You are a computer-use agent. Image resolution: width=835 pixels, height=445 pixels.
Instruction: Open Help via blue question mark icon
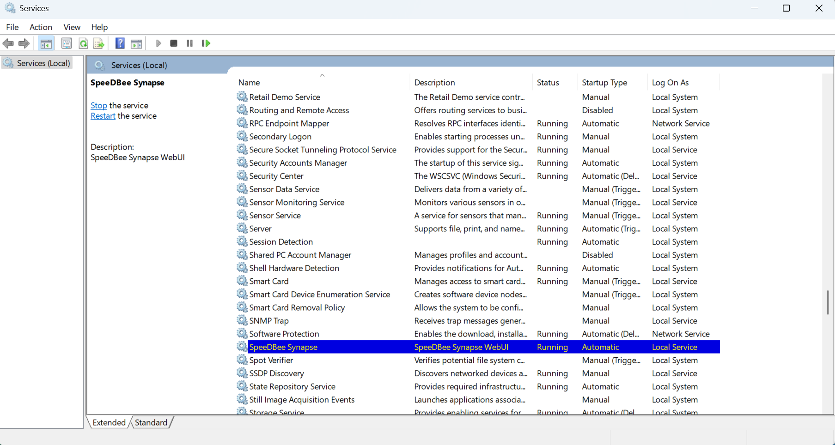tap(120, 43)
